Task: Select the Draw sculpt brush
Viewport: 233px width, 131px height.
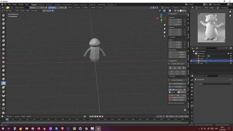Action: 3,15
